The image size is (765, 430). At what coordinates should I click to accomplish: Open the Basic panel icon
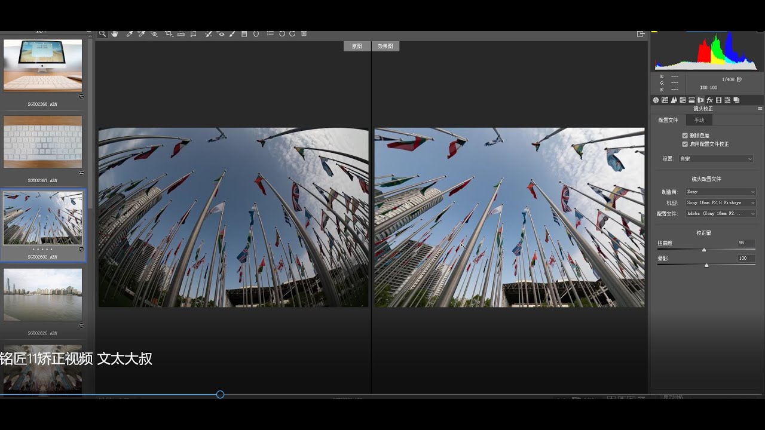(656, 100)
